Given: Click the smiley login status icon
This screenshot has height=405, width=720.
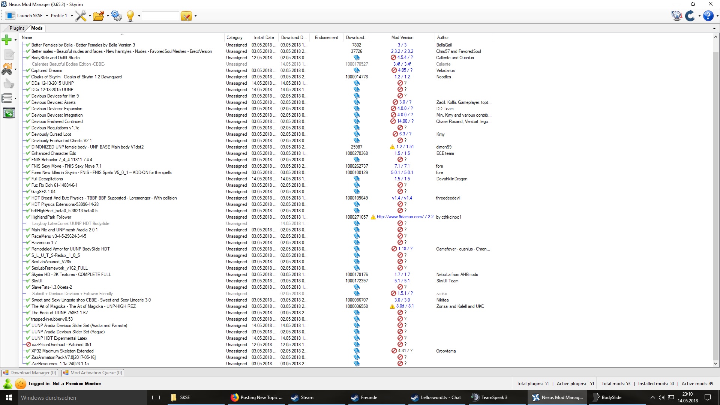Looking at the screenshot, I should coord(21,384).
